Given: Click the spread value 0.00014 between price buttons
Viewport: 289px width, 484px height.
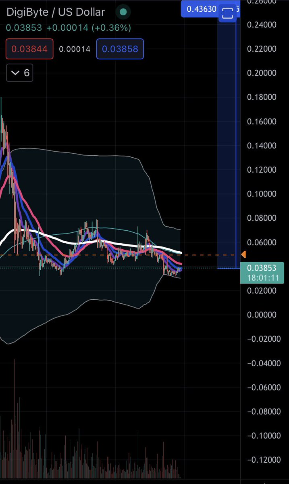Looking at the screenshot, I should (75, 49).
